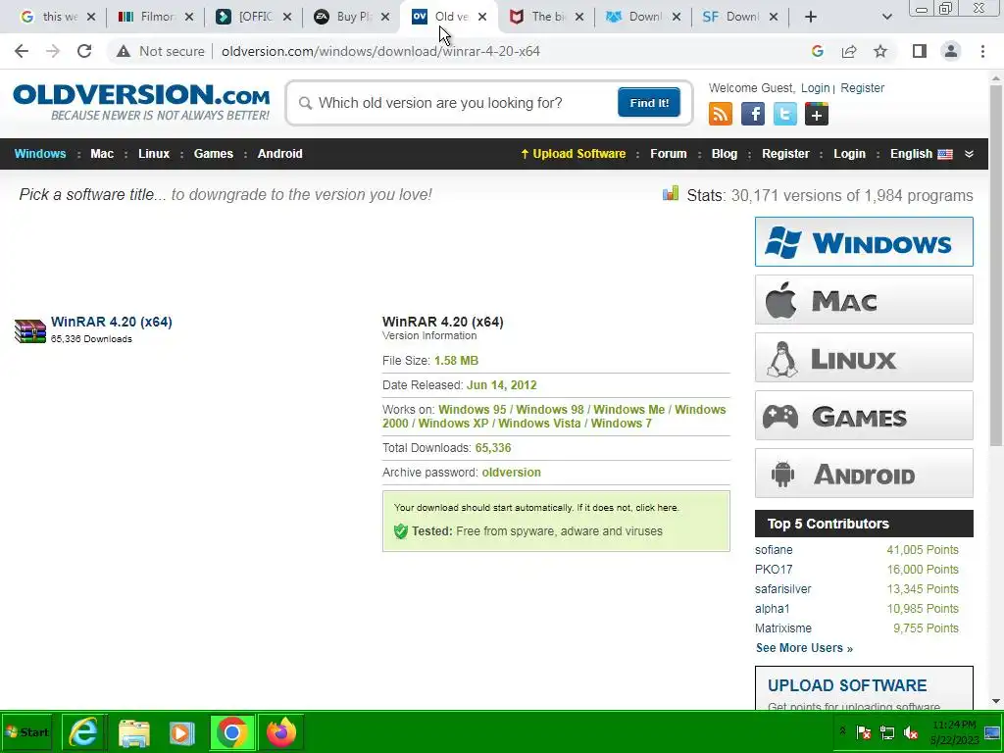The image size is (1004, 753).
Task: Click the Linux category banner
Action: pyautogui.click(x=864, y=357)
